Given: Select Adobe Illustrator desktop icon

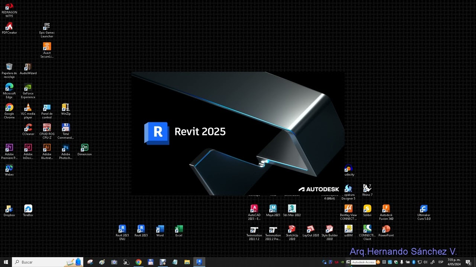Looking at the screenshot, I should click(47, 152).
